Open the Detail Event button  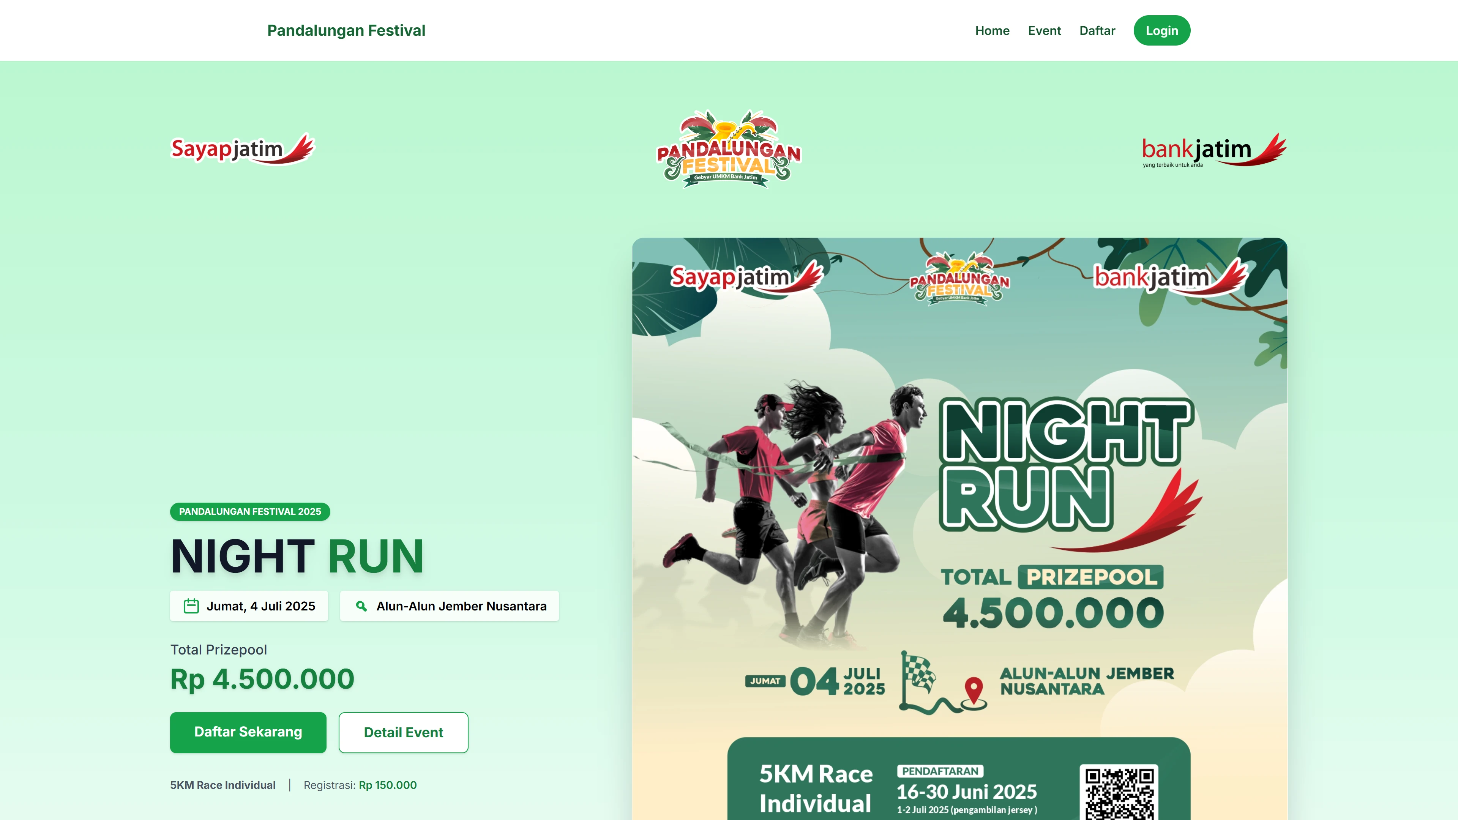(404, 732)
